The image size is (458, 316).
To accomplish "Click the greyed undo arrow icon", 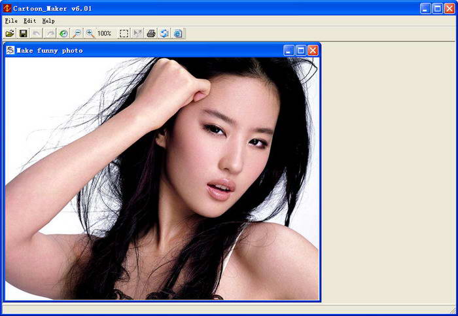I will point(37,33).
